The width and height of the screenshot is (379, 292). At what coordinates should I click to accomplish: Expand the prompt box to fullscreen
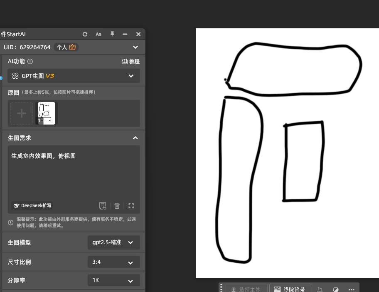(x=131, y=206)
